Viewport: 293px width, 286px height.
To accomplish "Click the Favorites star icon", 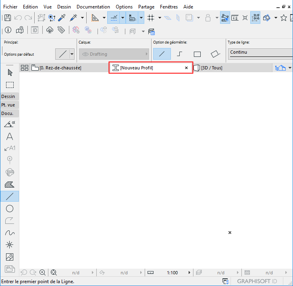I will coord(284,18).
